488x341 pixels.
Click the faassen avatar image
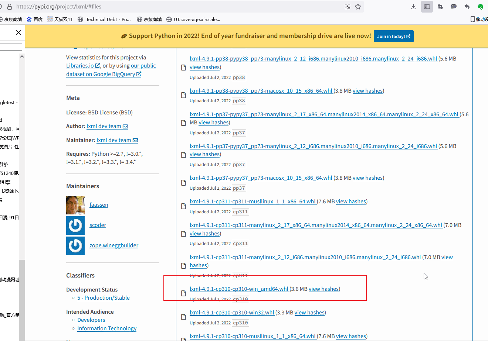click(x=75, y=205)
